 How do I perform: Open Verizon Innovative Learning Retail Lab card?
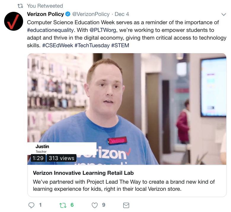tap(127, 181)
